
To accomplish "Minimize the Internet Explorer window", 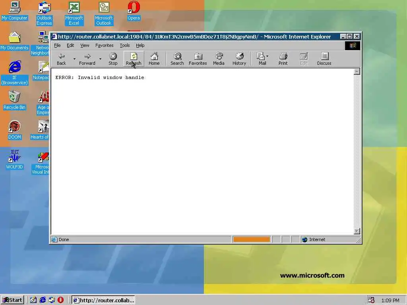I will [343, 37].
